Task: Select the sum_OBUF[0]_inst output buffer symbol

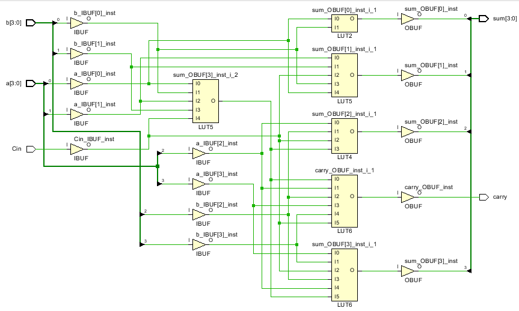Action: pos(408,19)
